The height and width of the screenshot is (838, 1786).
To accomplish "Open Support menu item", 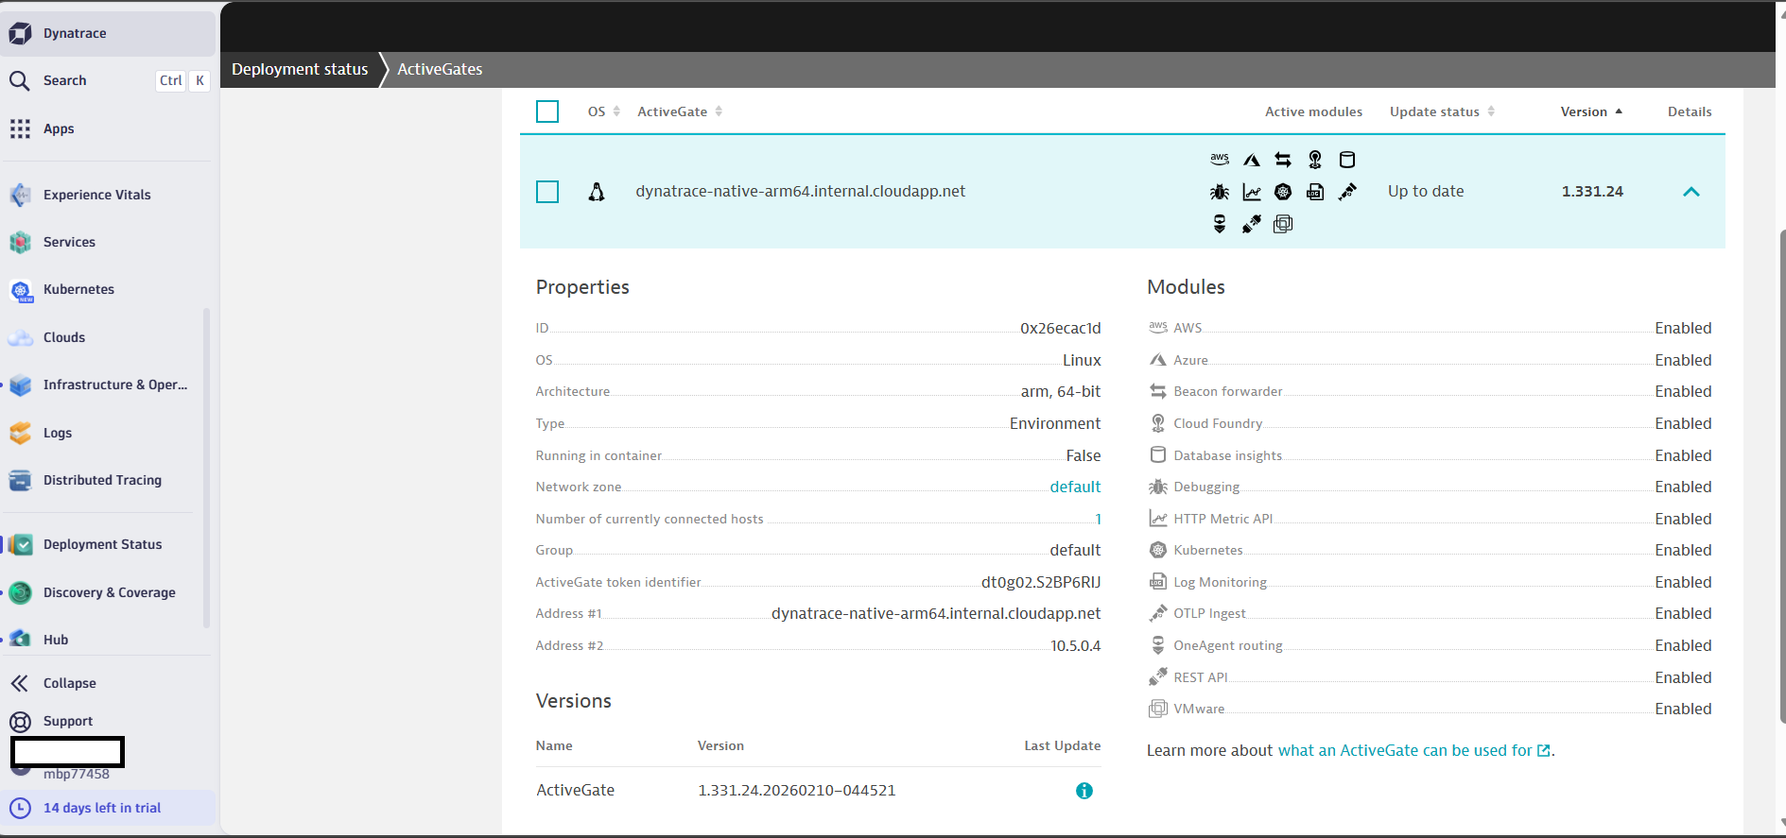I will tap(68, 721).
